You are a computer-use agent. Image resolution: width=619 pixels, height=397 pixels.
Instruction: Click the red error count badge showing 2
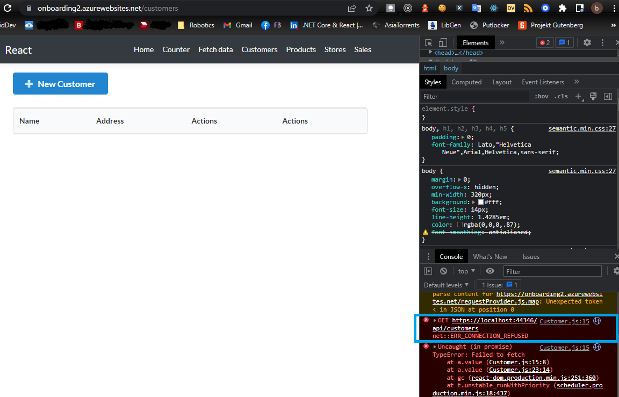pos(545,42)
